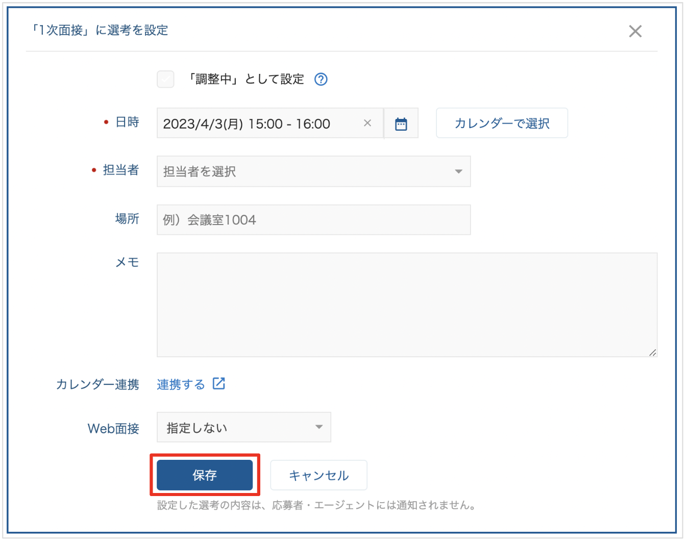Expand the Web面接 指定しない dropdown
The width and height of the screenshot is (688, 543).
coord(244,427)
